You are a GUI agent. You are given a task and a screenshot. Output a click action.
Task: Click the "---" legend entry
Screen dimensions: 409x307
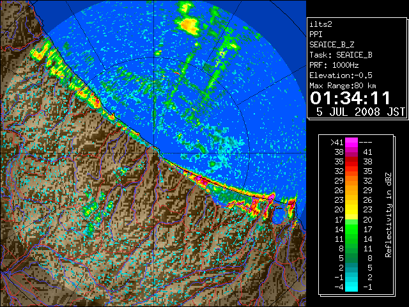click(366, 143)
